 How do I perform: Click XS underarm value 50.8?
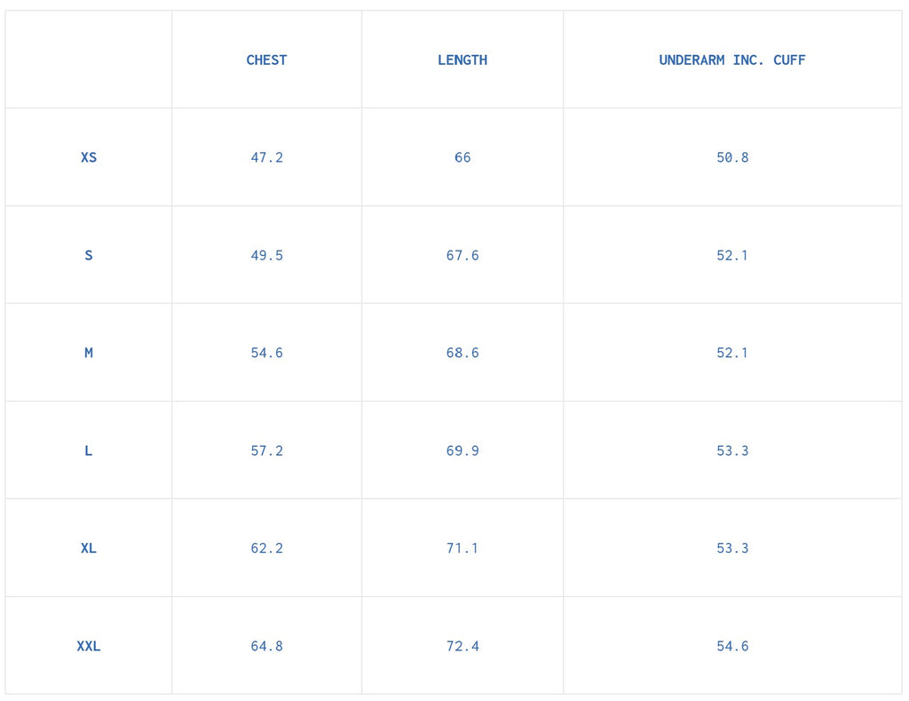732,157
